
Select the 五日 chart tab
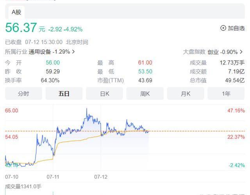(64, 94)
